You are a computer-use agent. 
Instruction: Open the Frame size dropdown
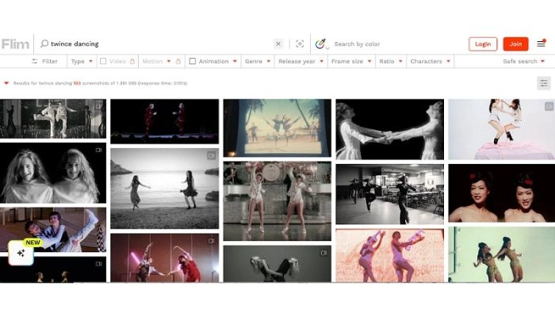click(350, 61)
